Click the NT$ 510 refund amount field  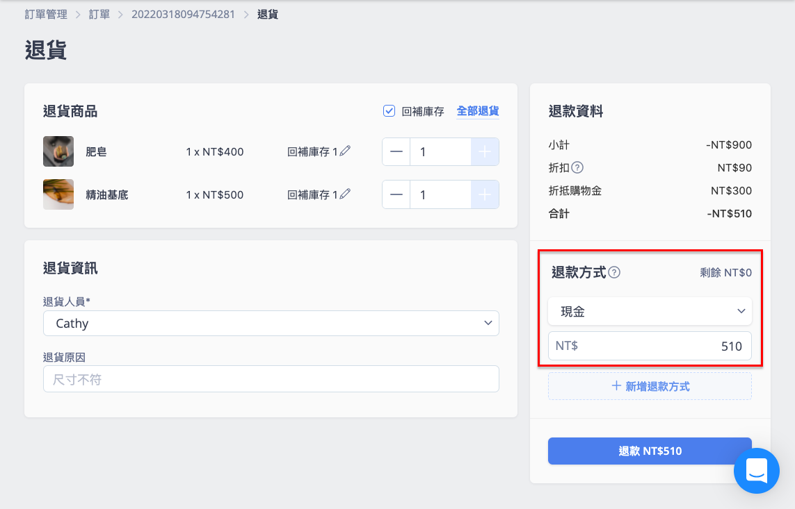[650, 346]
